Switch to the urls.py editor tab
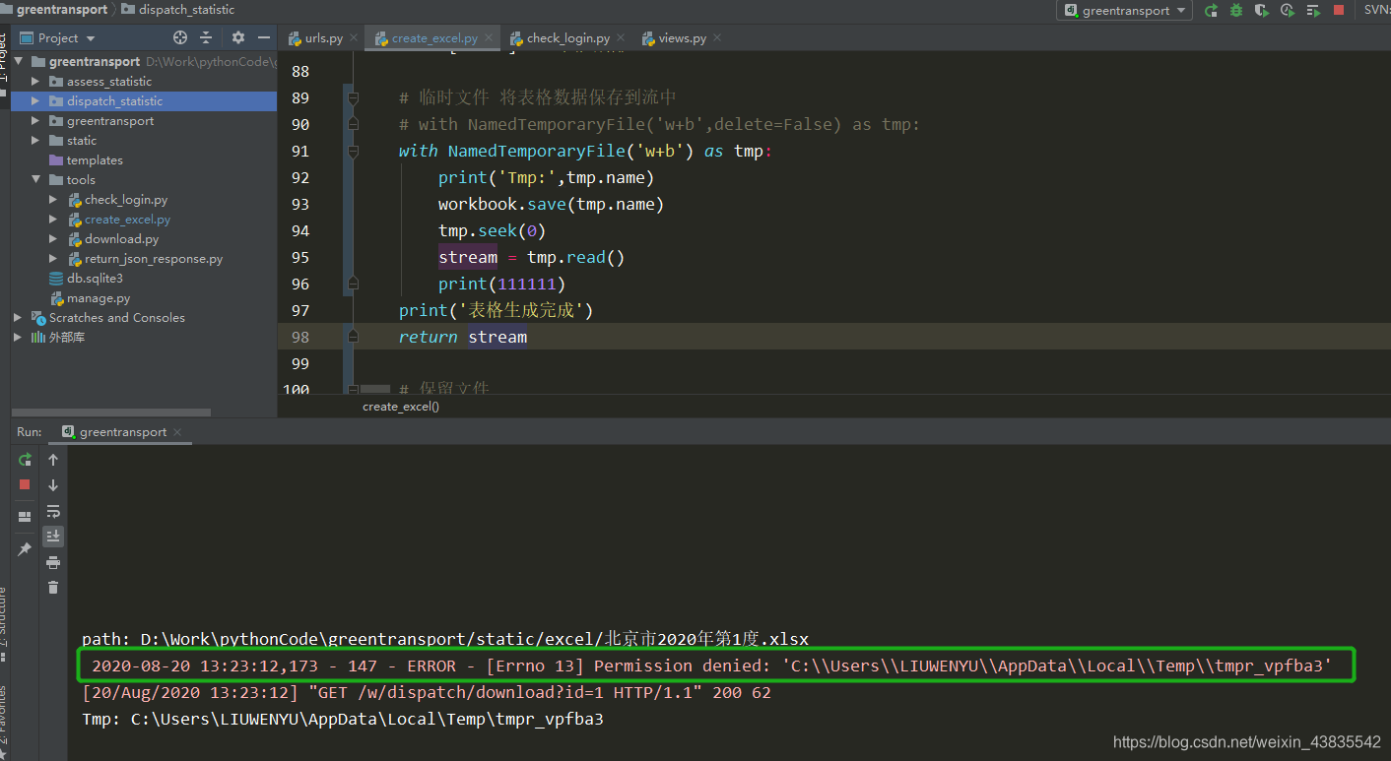Viewport: 1391px width, 761px height. click(315, 38)
